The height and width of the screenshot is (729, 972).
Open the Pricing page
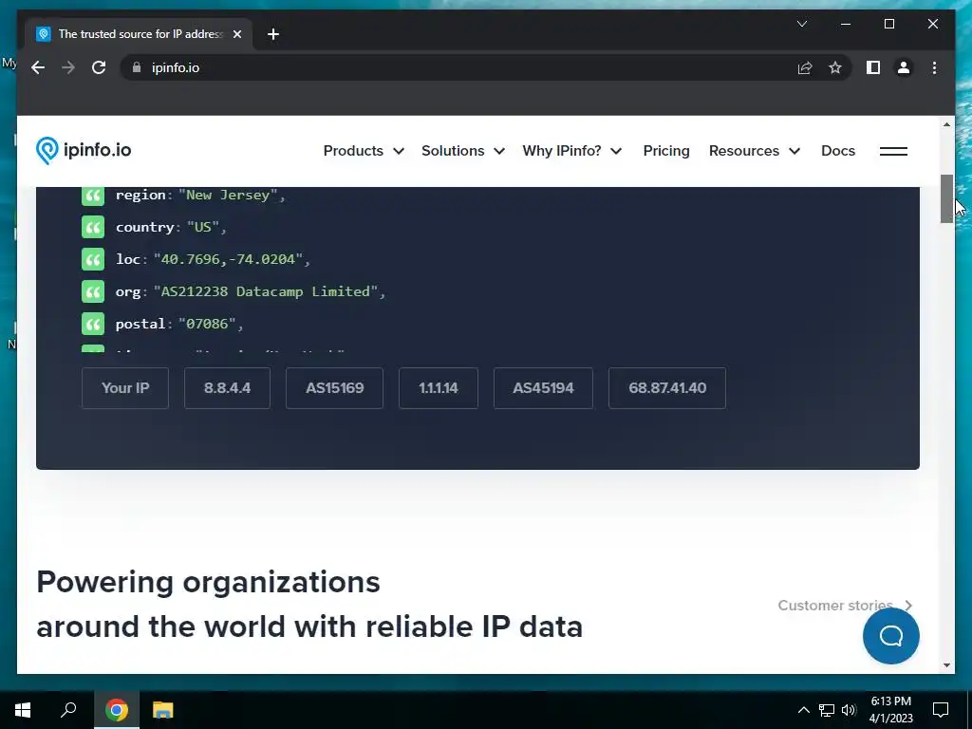click(666, 151)
